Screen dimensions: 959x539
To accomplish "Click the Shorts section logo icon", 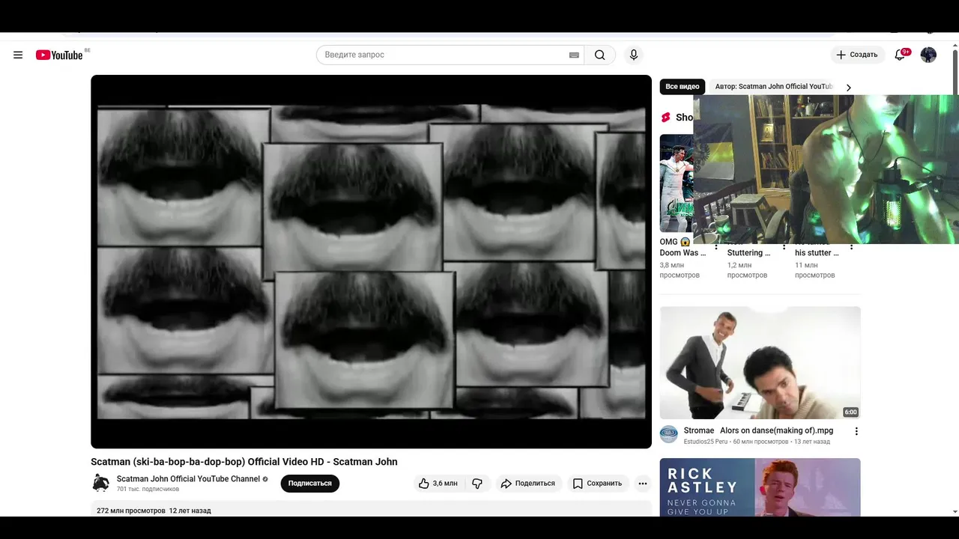I will (665, 118).
